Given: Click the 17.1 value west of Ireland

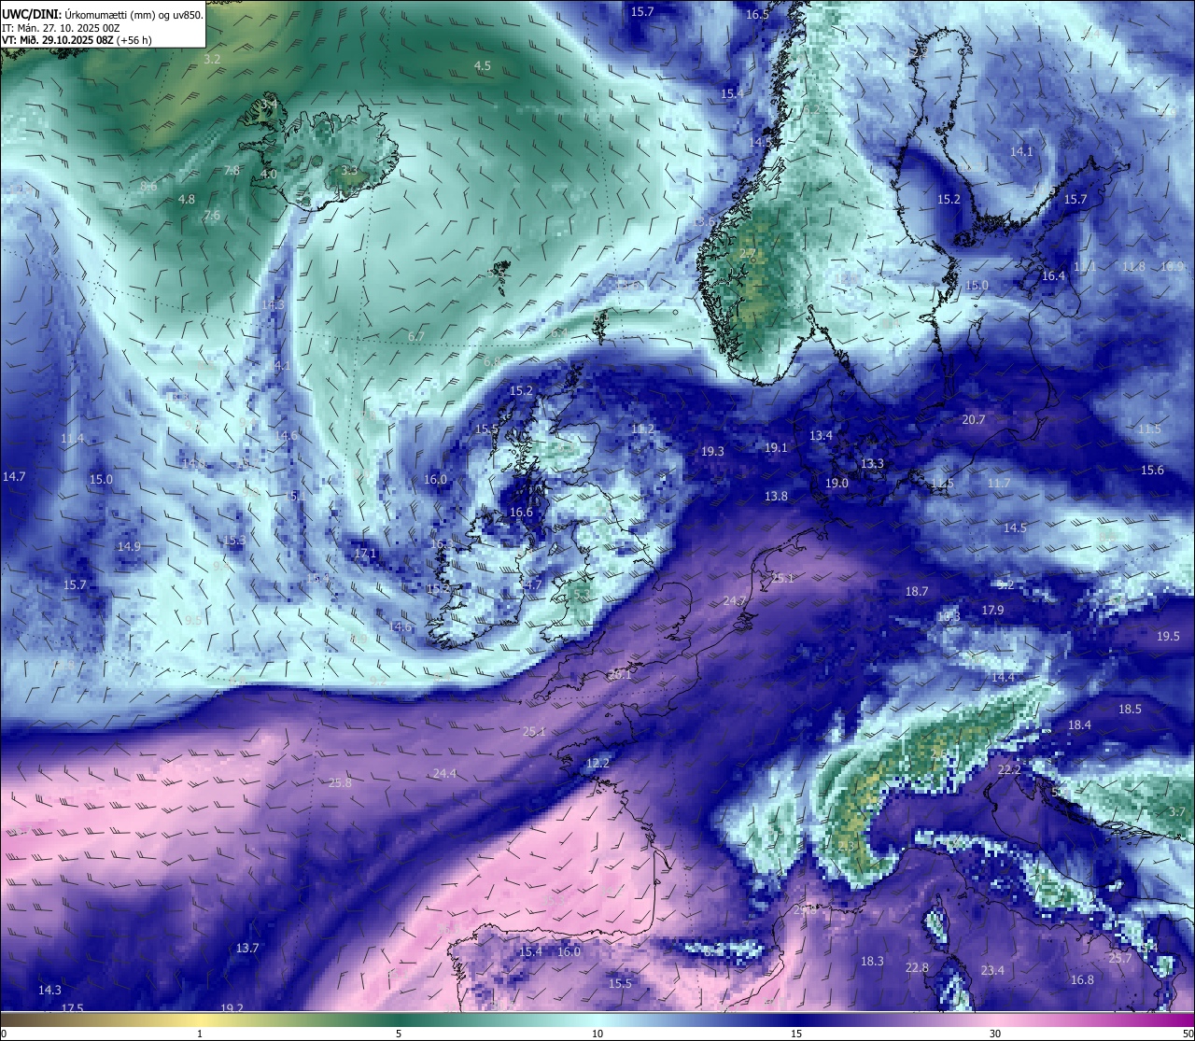Looking at the screenshot, I should (365, 554).
